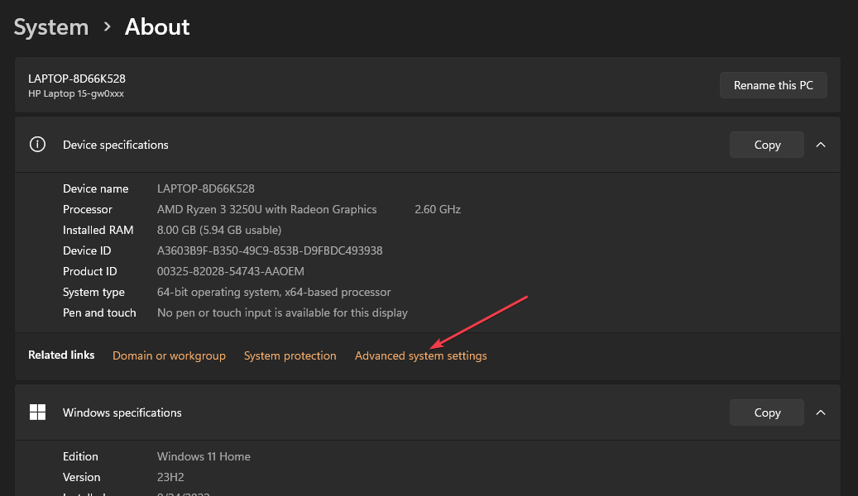Open the Domain or workgroup link
This screenshot has height=496, width=858.
tap(169, 355)
